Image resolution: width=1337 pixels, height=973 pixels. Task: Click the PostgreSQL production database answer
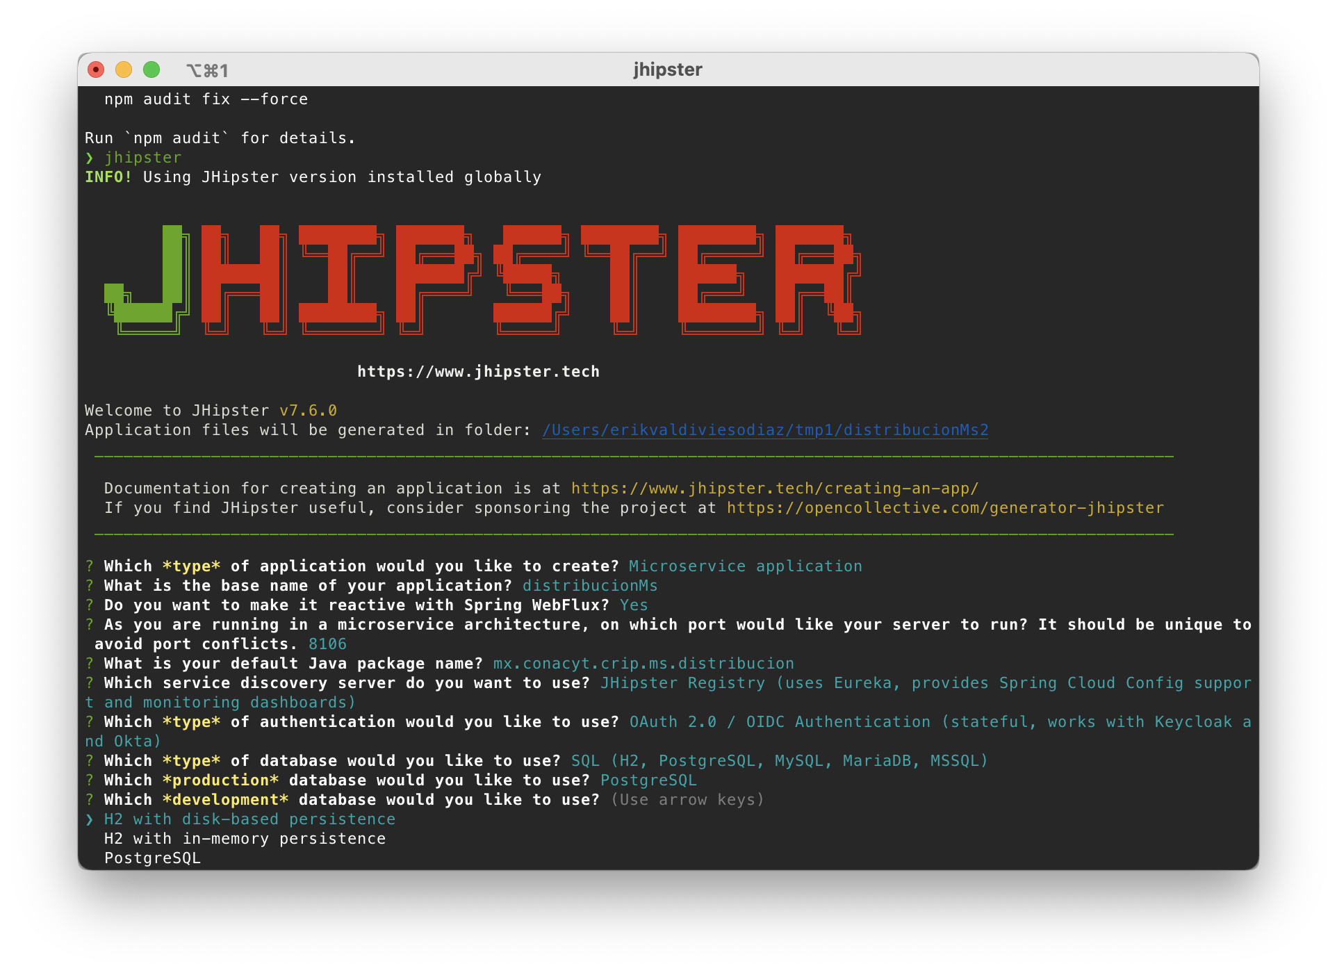(648, 780)
